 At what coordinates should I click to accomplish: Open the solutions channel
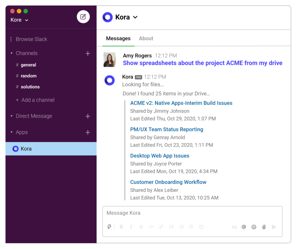(28, 87)
